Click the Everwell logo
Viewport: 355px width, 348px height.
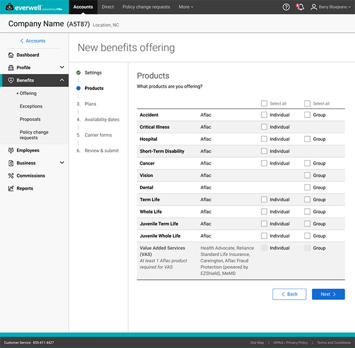pyautogui.click(x=34, y=7)
